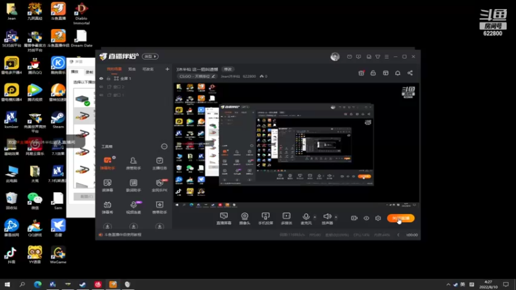
Task: Open the mode switch pill beside logo
Action: [150, 57]
